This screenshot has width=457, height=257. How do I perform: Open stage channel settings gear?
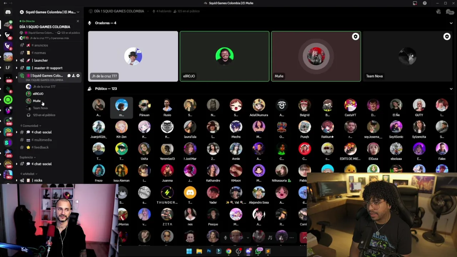pos(78,76)
